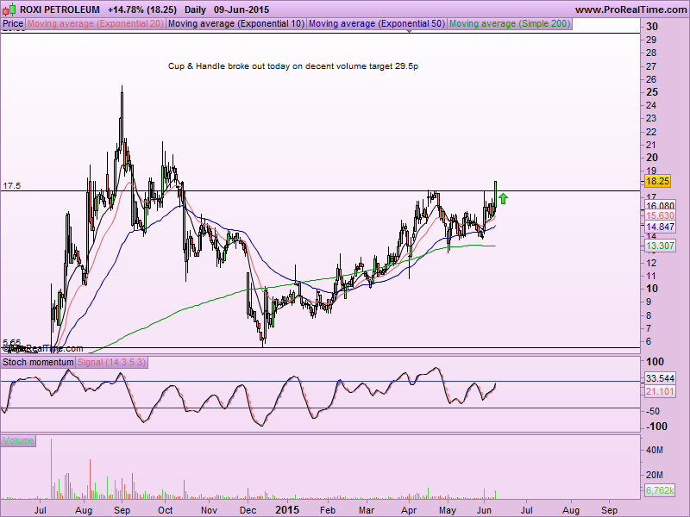Click the red 15.630 moving average tag
This screenshot has height=517, width=690.
660,215
